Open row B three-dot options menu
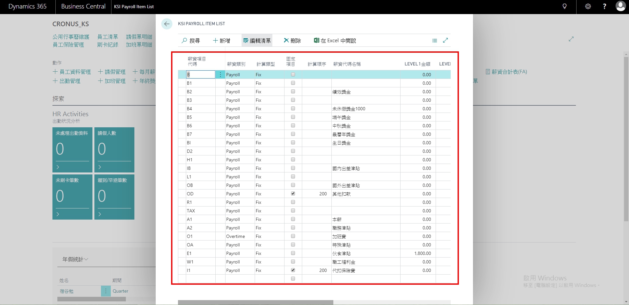The height and width of the screenshot is (305, 629). [x=220, y=75]
